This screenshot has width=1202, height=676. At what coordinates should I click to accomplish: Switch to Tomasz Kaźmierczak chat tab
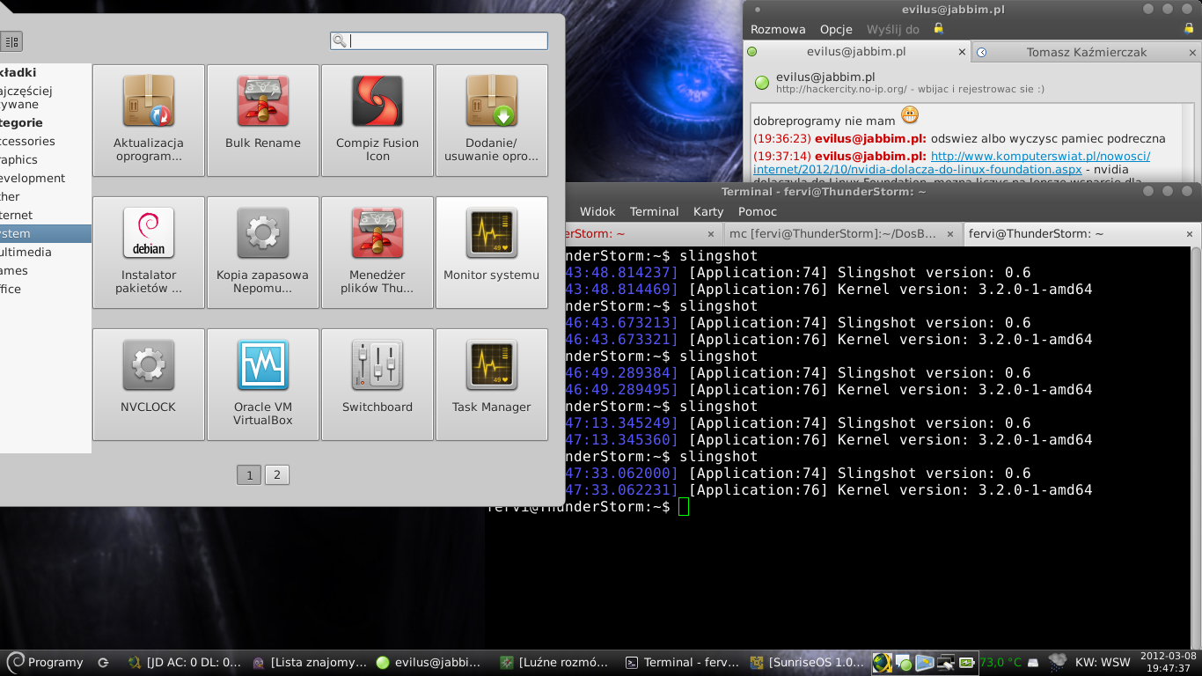click(x=1086, y=52)
